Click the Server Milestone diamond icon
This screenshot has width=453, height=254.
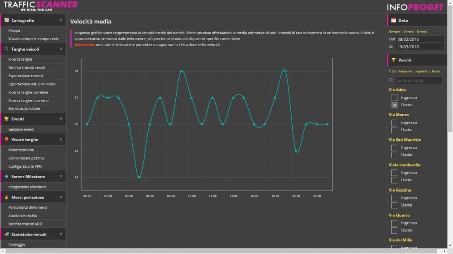click(7, 177)
